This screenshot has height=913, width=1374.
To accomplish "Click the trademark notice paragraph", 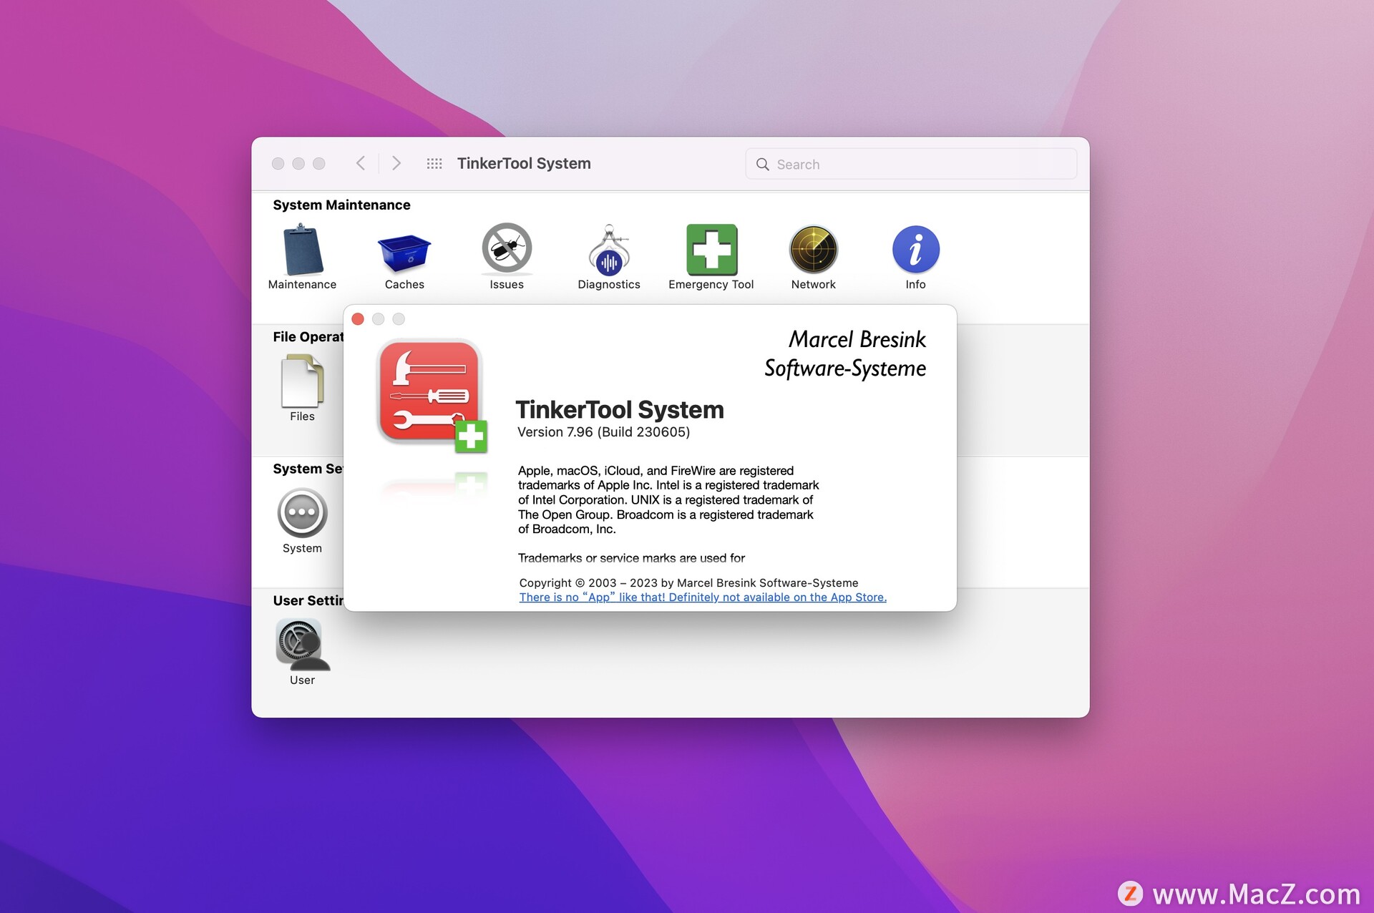I will click(668, 500).
